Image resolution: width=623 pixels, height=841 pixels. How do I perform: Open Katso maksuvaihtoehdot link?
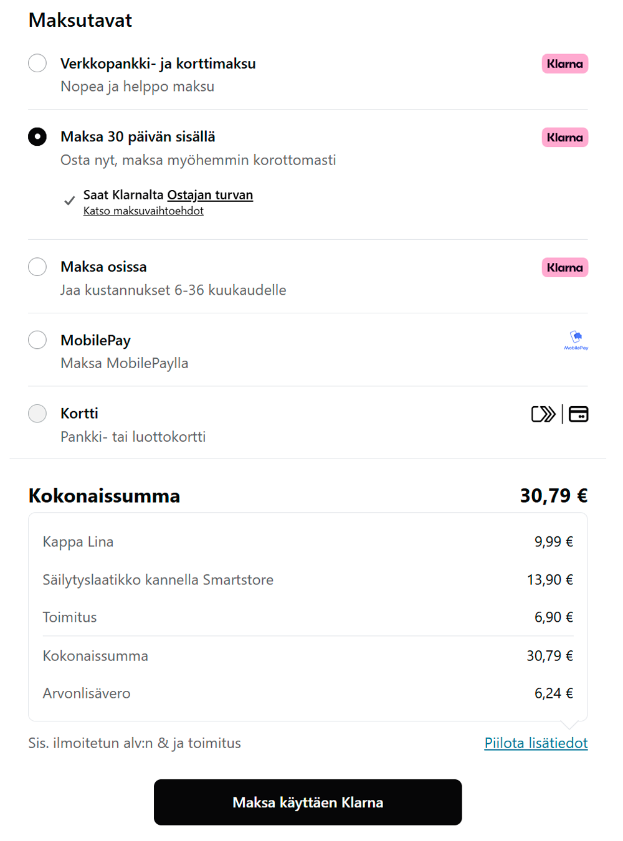[143, 211]
